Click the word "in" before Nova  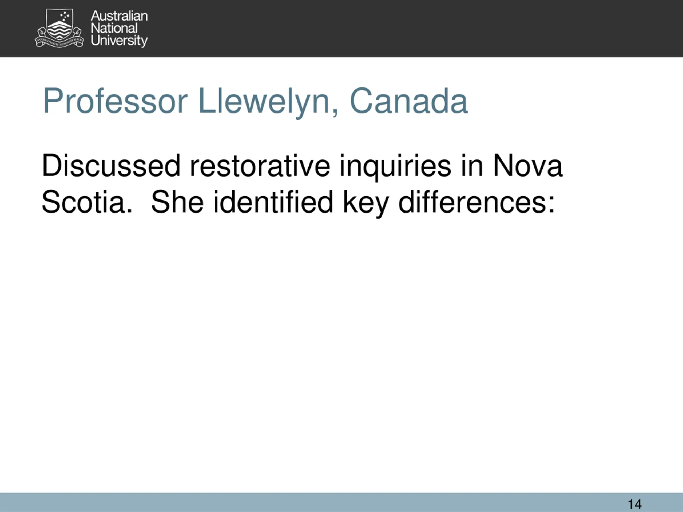472,166
